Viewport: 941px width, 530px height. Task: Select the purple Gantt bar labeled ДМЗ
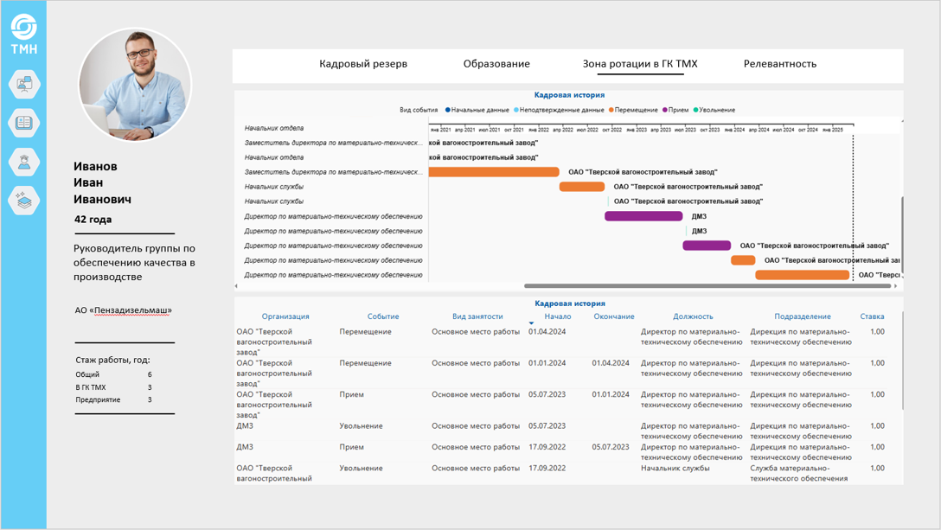pos(643,216)
